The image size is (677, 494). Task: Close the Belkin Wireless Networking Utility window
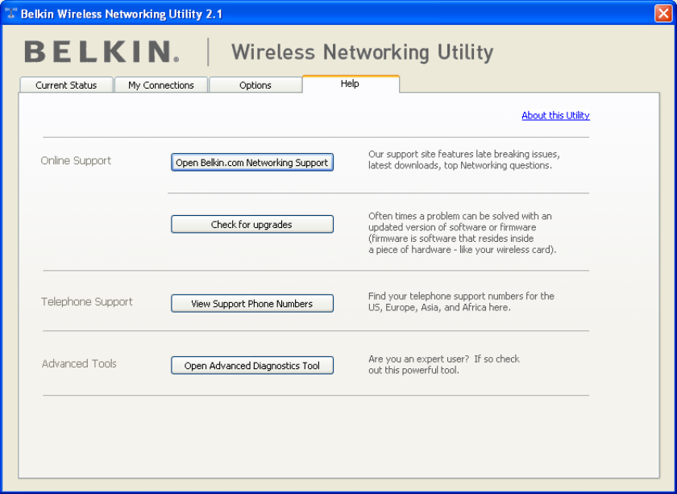664,14
